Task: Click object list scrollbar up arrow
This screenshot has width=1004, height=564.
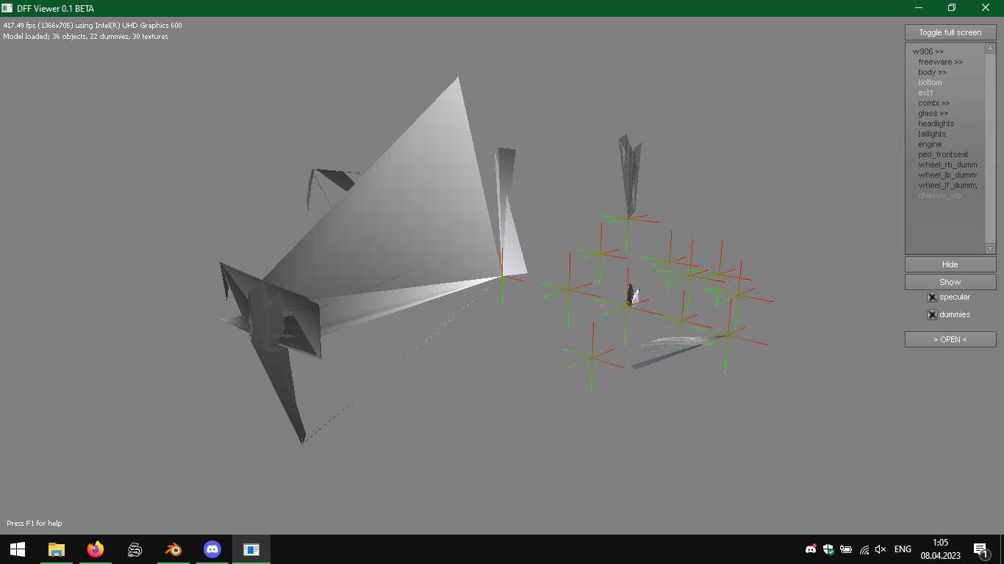Action: coord(990,48)
